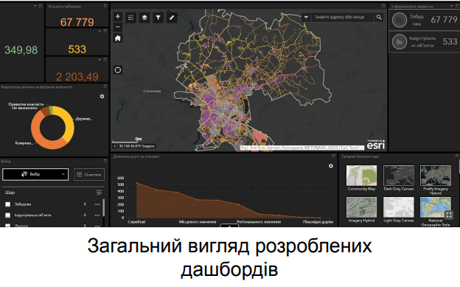
Task: Click the fullscreen icon in basemap gallery
Action: pyautogui.click(x=449, y=215)
